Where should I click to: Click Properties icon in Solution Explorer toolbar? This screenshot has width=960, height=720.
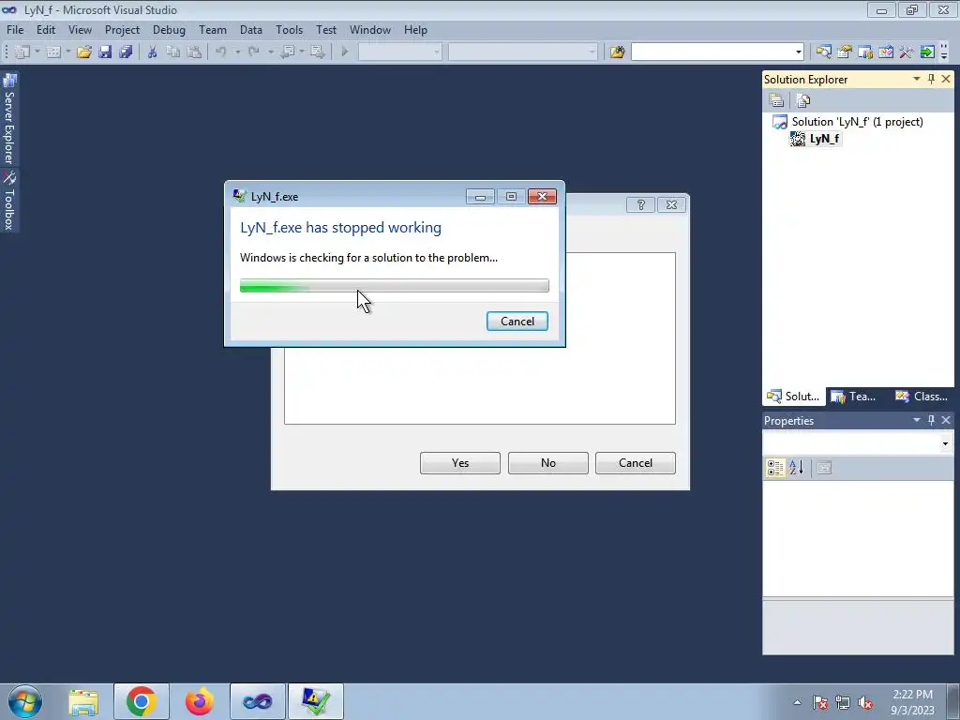pyautogui.click(x=776, y=99)
